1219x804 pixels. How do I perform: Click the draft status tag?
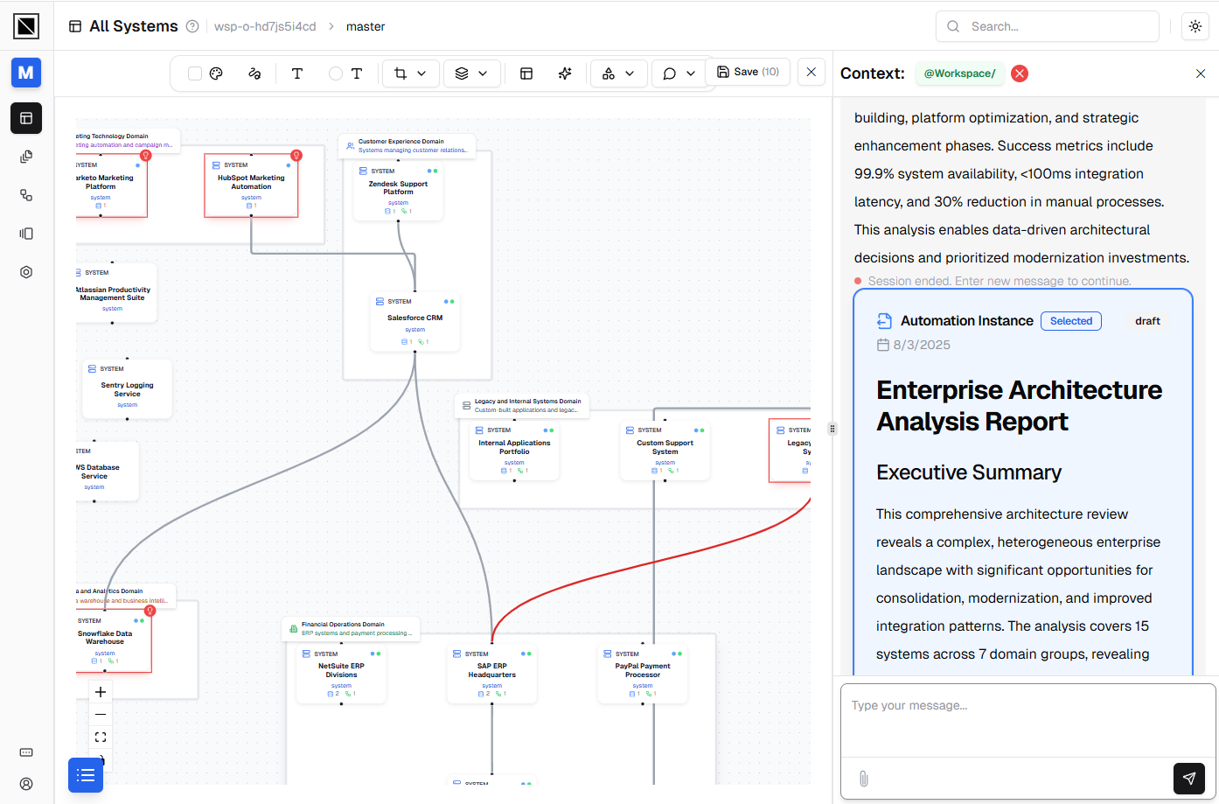coord(1147,321)
